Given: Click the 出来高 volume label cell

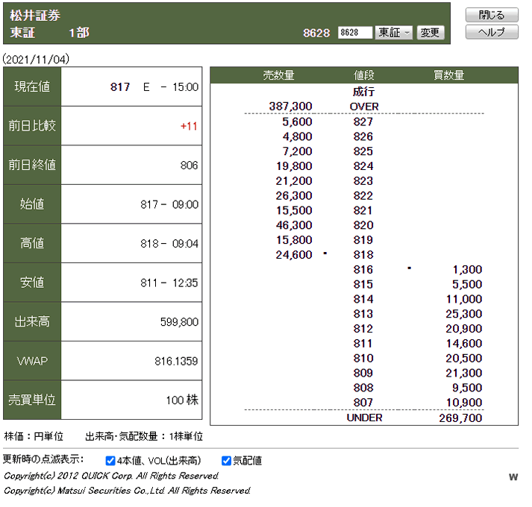Looking at the screenshot, I should (32, 322).
